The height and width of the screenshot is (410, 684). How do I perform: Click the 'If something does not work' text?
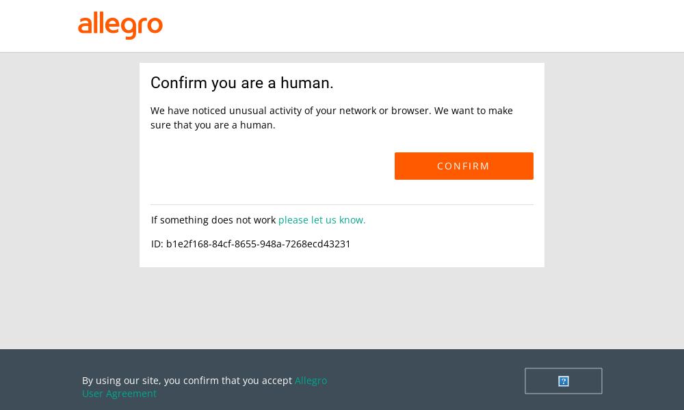213,220
